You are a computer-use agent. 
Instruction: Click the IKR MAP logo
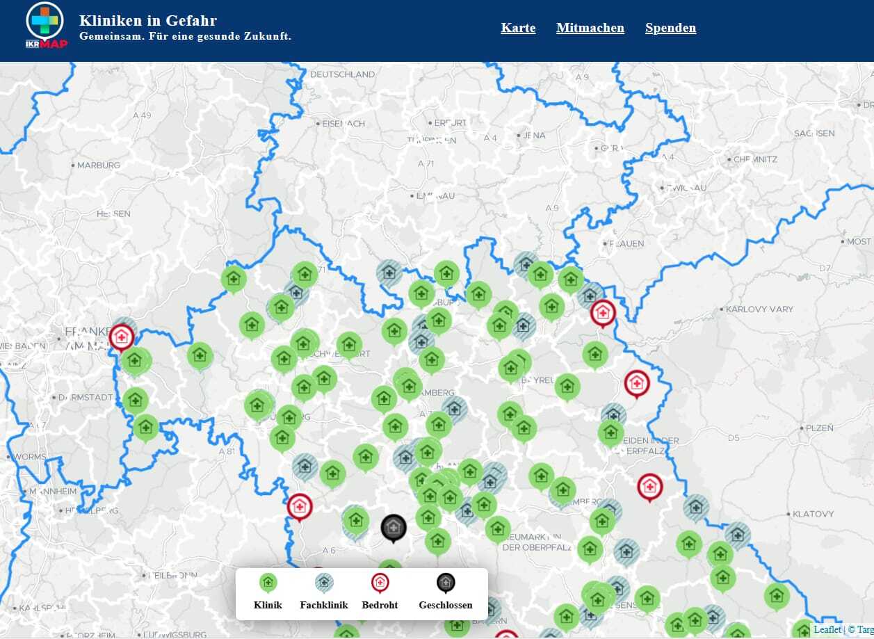tap(45, 26)
